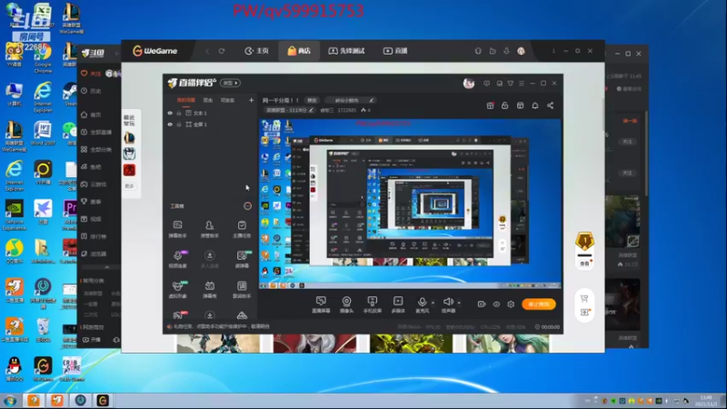Select the second scene tab in the companion

coord(208,100)
